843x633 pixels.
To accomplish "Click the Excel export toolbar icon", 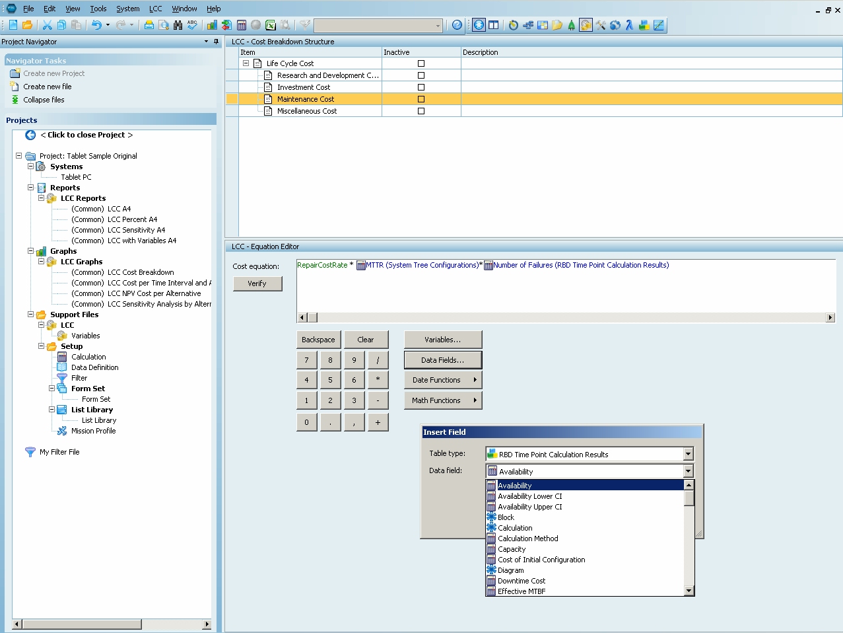I will 271,25.
